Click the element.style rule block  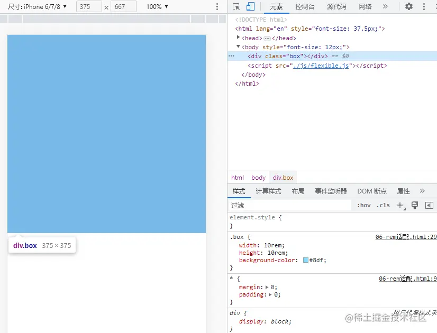pos(332,221)
